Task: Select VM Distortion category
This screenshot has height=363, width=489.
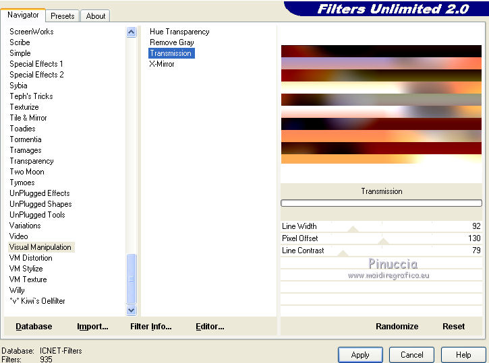Action: (31, 258)
